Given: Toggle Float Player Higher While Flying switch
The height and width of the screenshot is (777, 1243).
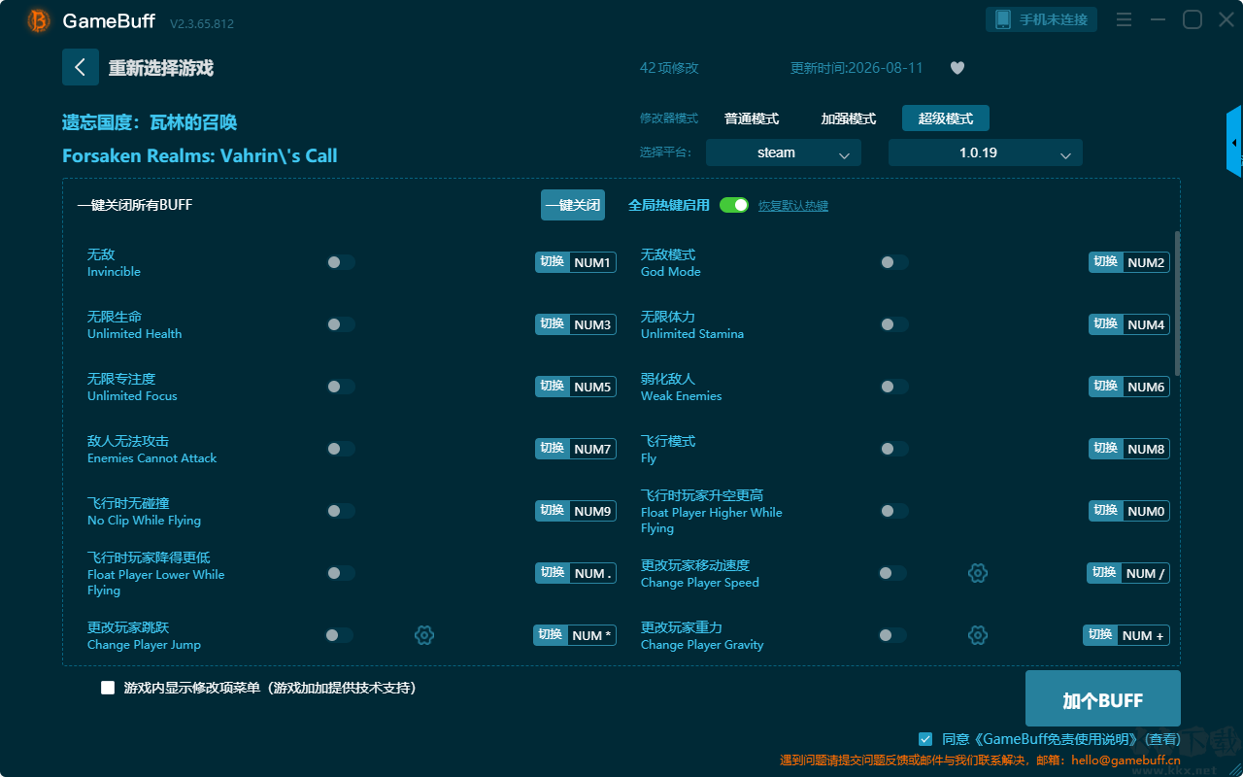Looking at the screenshot, I should (894, 511).
